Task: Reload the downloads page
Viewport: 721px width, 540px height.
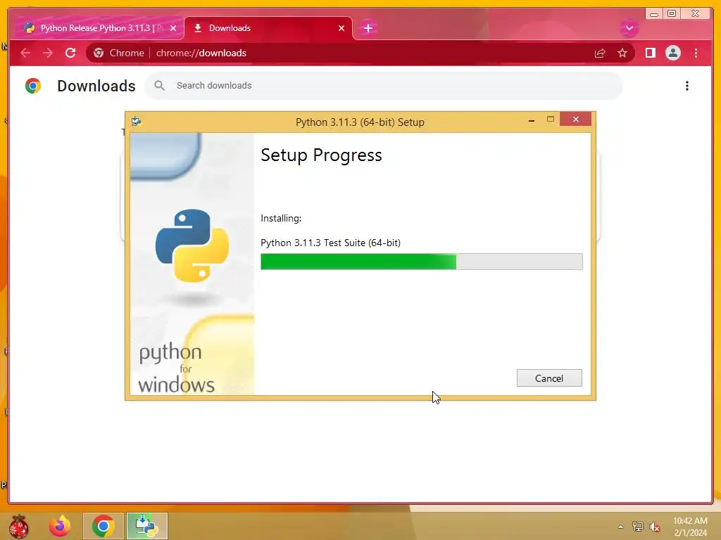Action: 70,53
